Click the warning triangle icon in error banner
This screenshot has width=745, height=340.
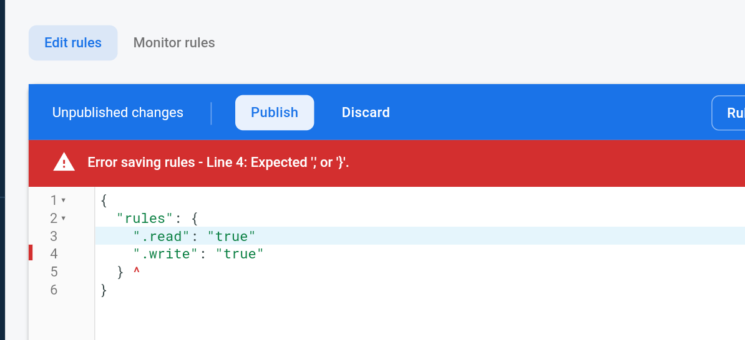click(x=64, y=163)
